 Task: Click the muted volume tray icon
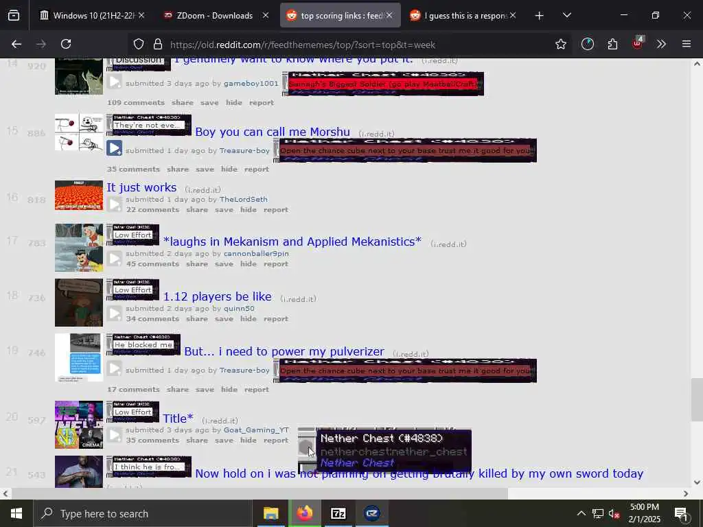614,513
